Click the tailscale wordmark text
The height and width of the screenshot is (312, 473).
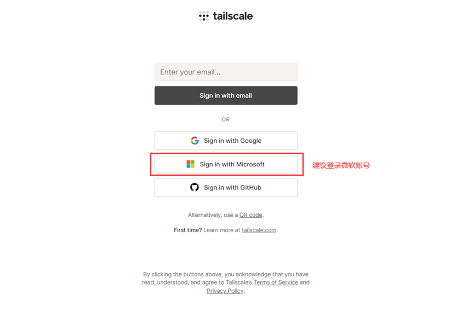coord(233,16)
